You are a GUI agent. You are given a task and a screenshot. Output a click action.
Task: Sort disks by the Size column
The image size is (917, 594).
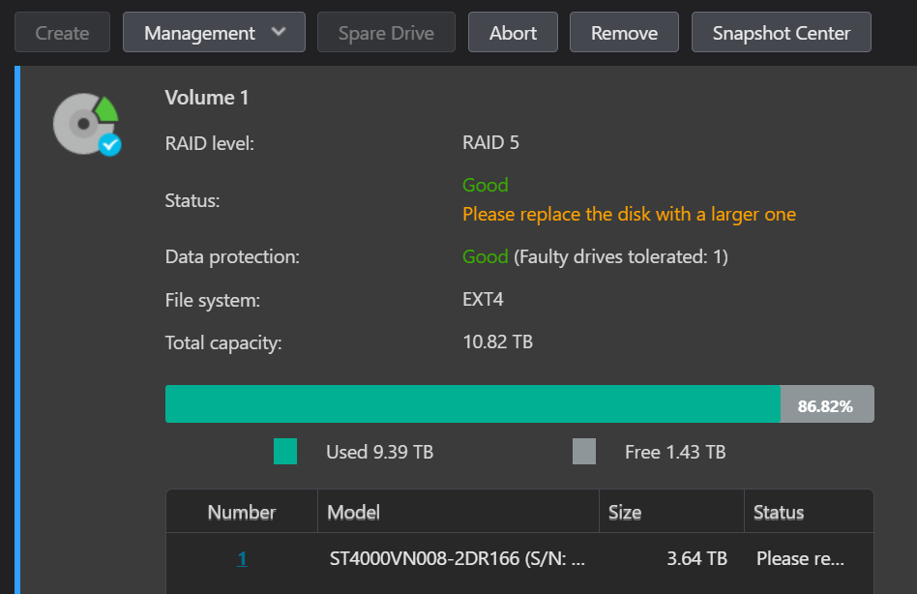(625, 512)
